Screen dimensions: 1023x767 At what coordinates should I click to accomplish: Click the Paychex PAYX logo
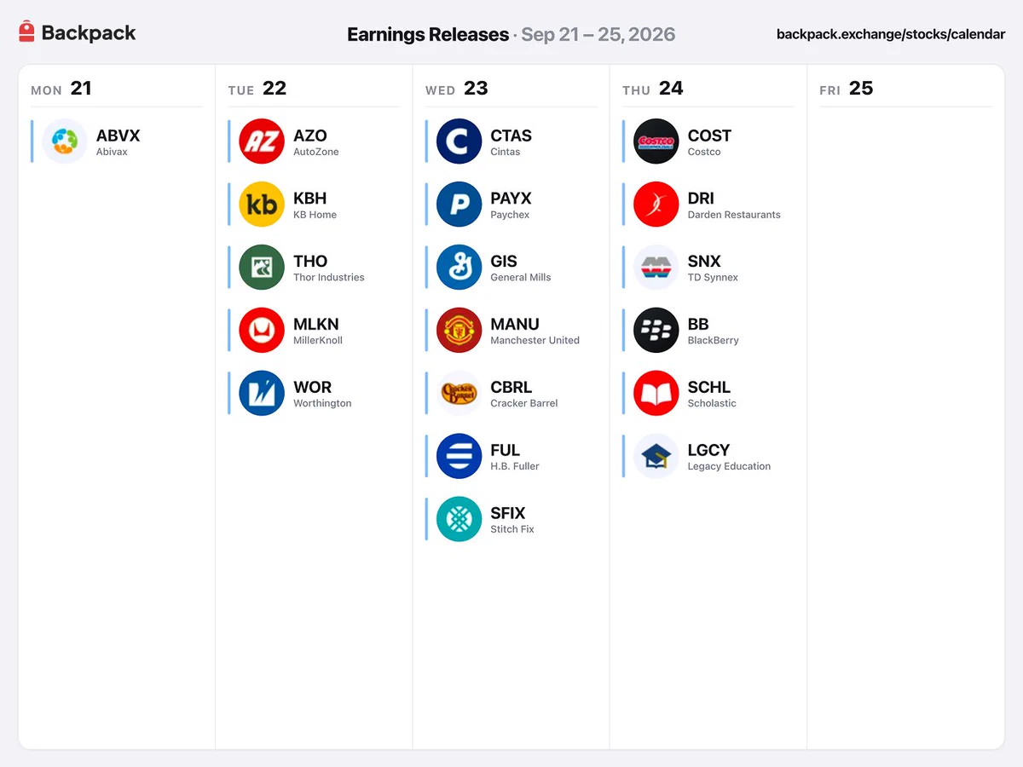(459, 205)
